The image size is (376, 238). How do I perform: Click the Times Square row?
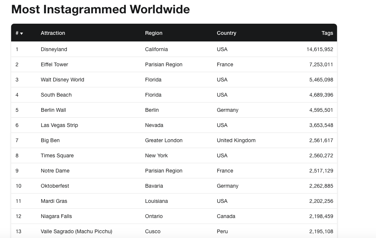(57, 155)
